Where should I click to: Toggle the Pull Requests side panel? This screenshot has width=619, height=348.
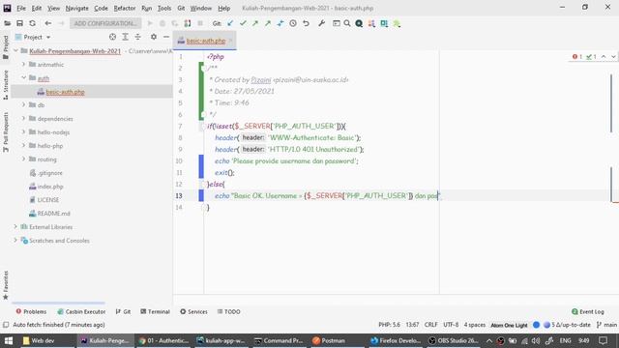click(x=6, y=132)
